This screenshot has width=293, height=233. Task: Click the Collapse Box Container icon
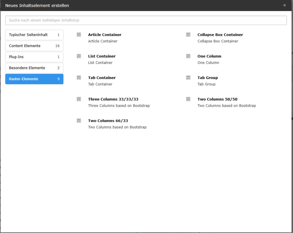tap(188, 35)
